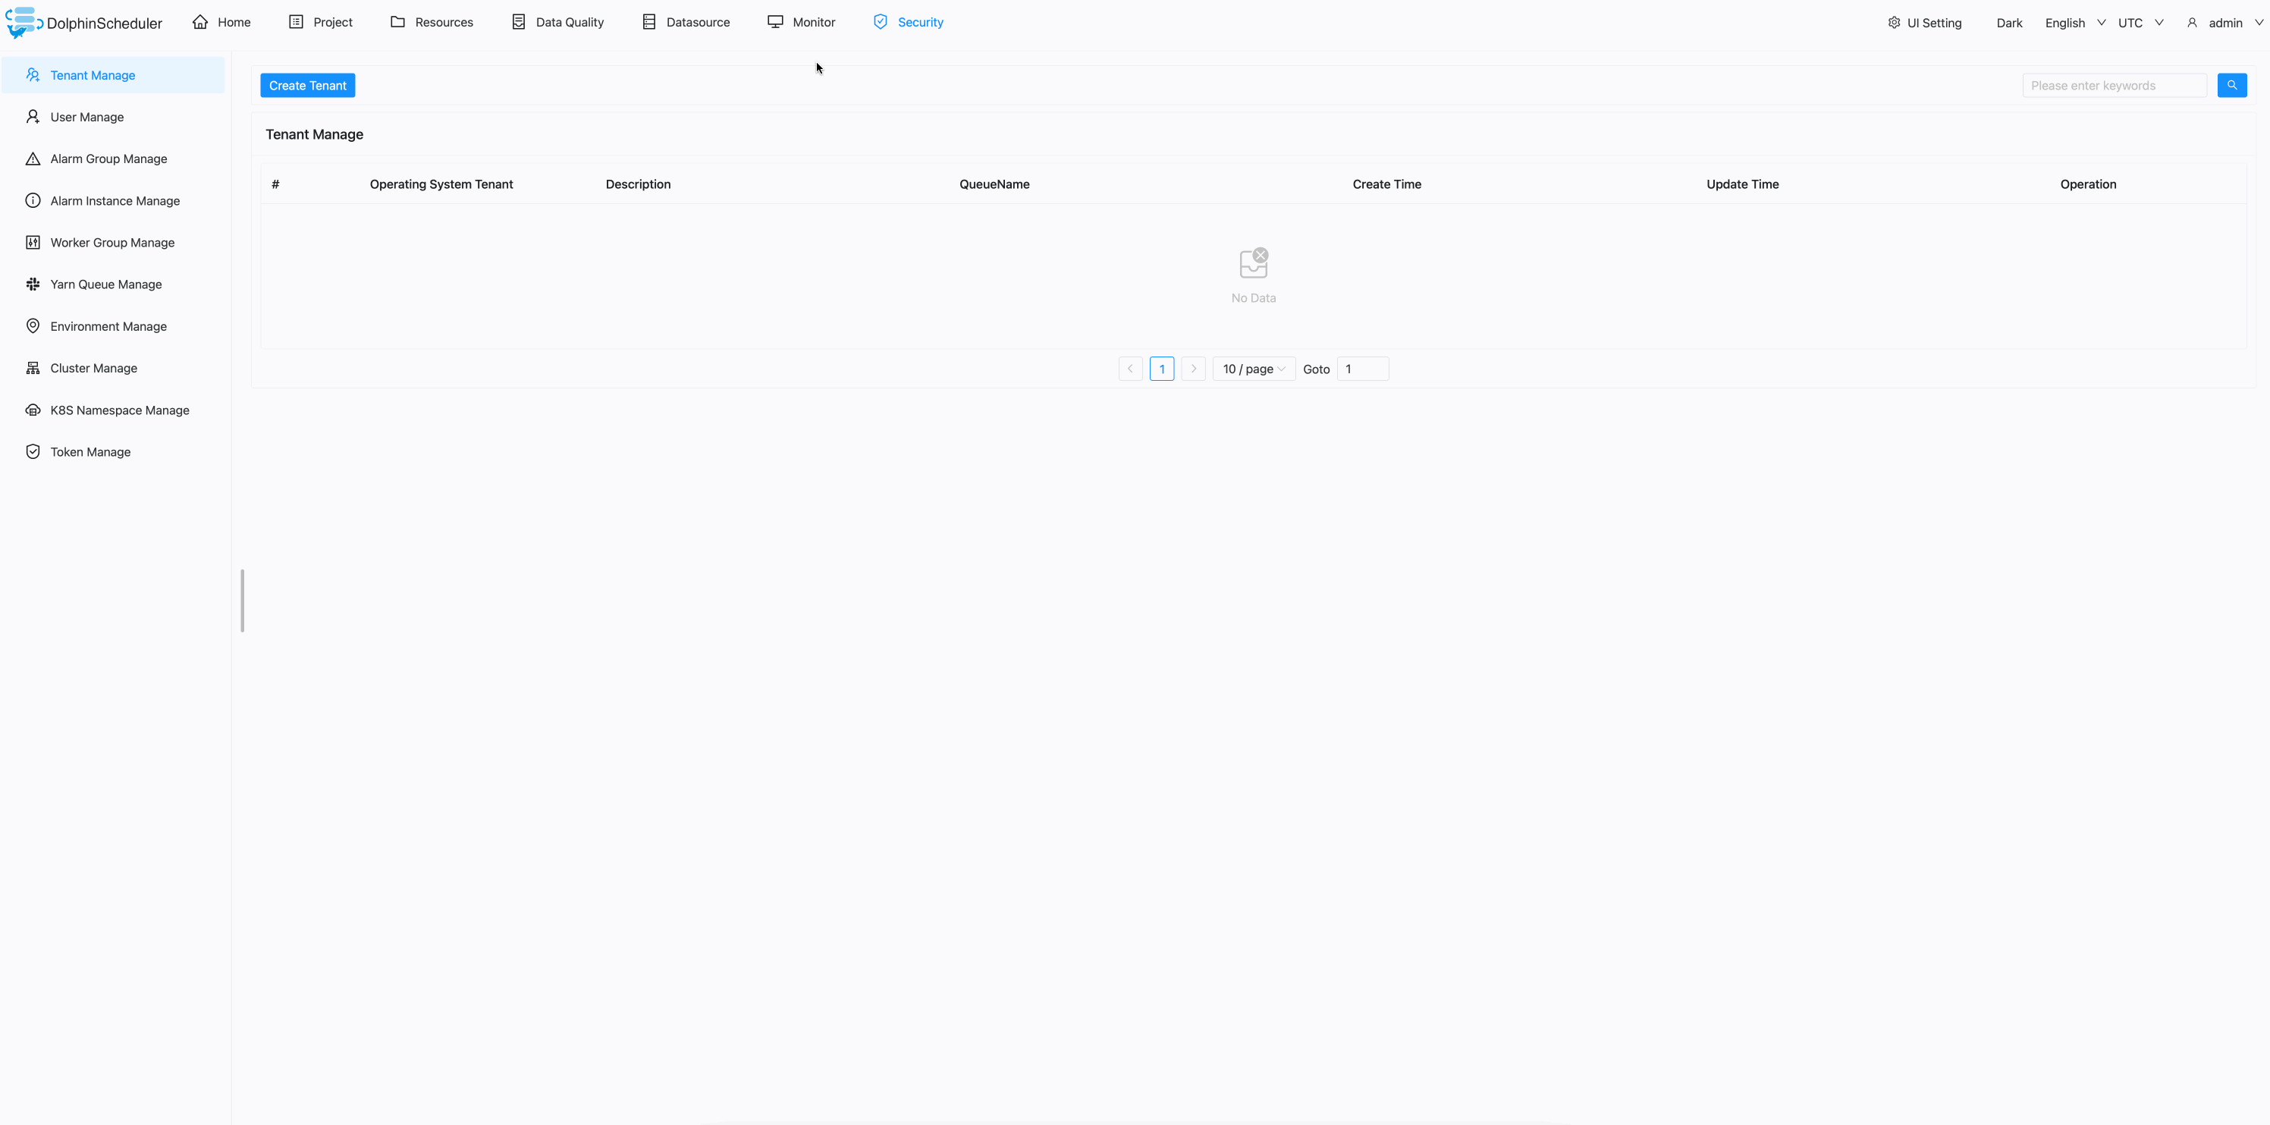
Task: Click the search magnifier button
Action: point(2232,85)
